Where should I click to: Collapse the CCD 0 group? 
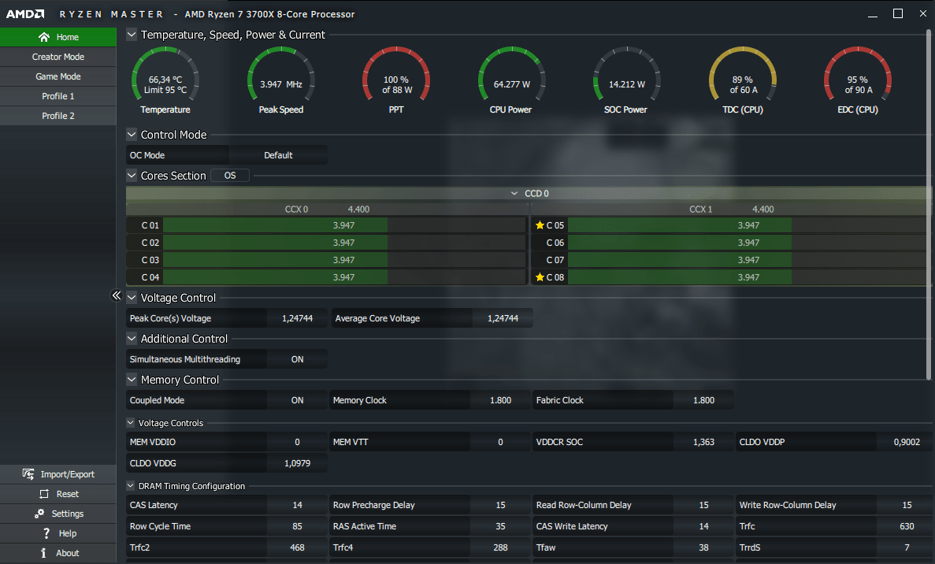tap(514, 194)
